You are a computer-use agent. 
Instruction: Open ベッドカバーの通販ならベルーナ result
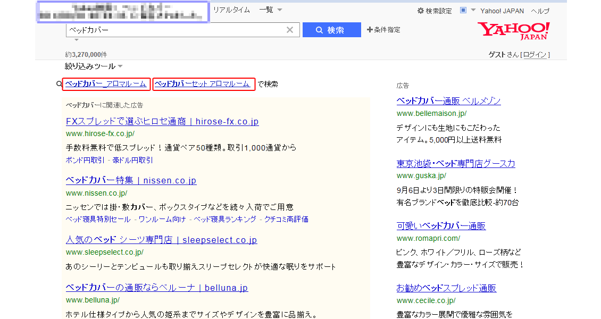point(157,288)
